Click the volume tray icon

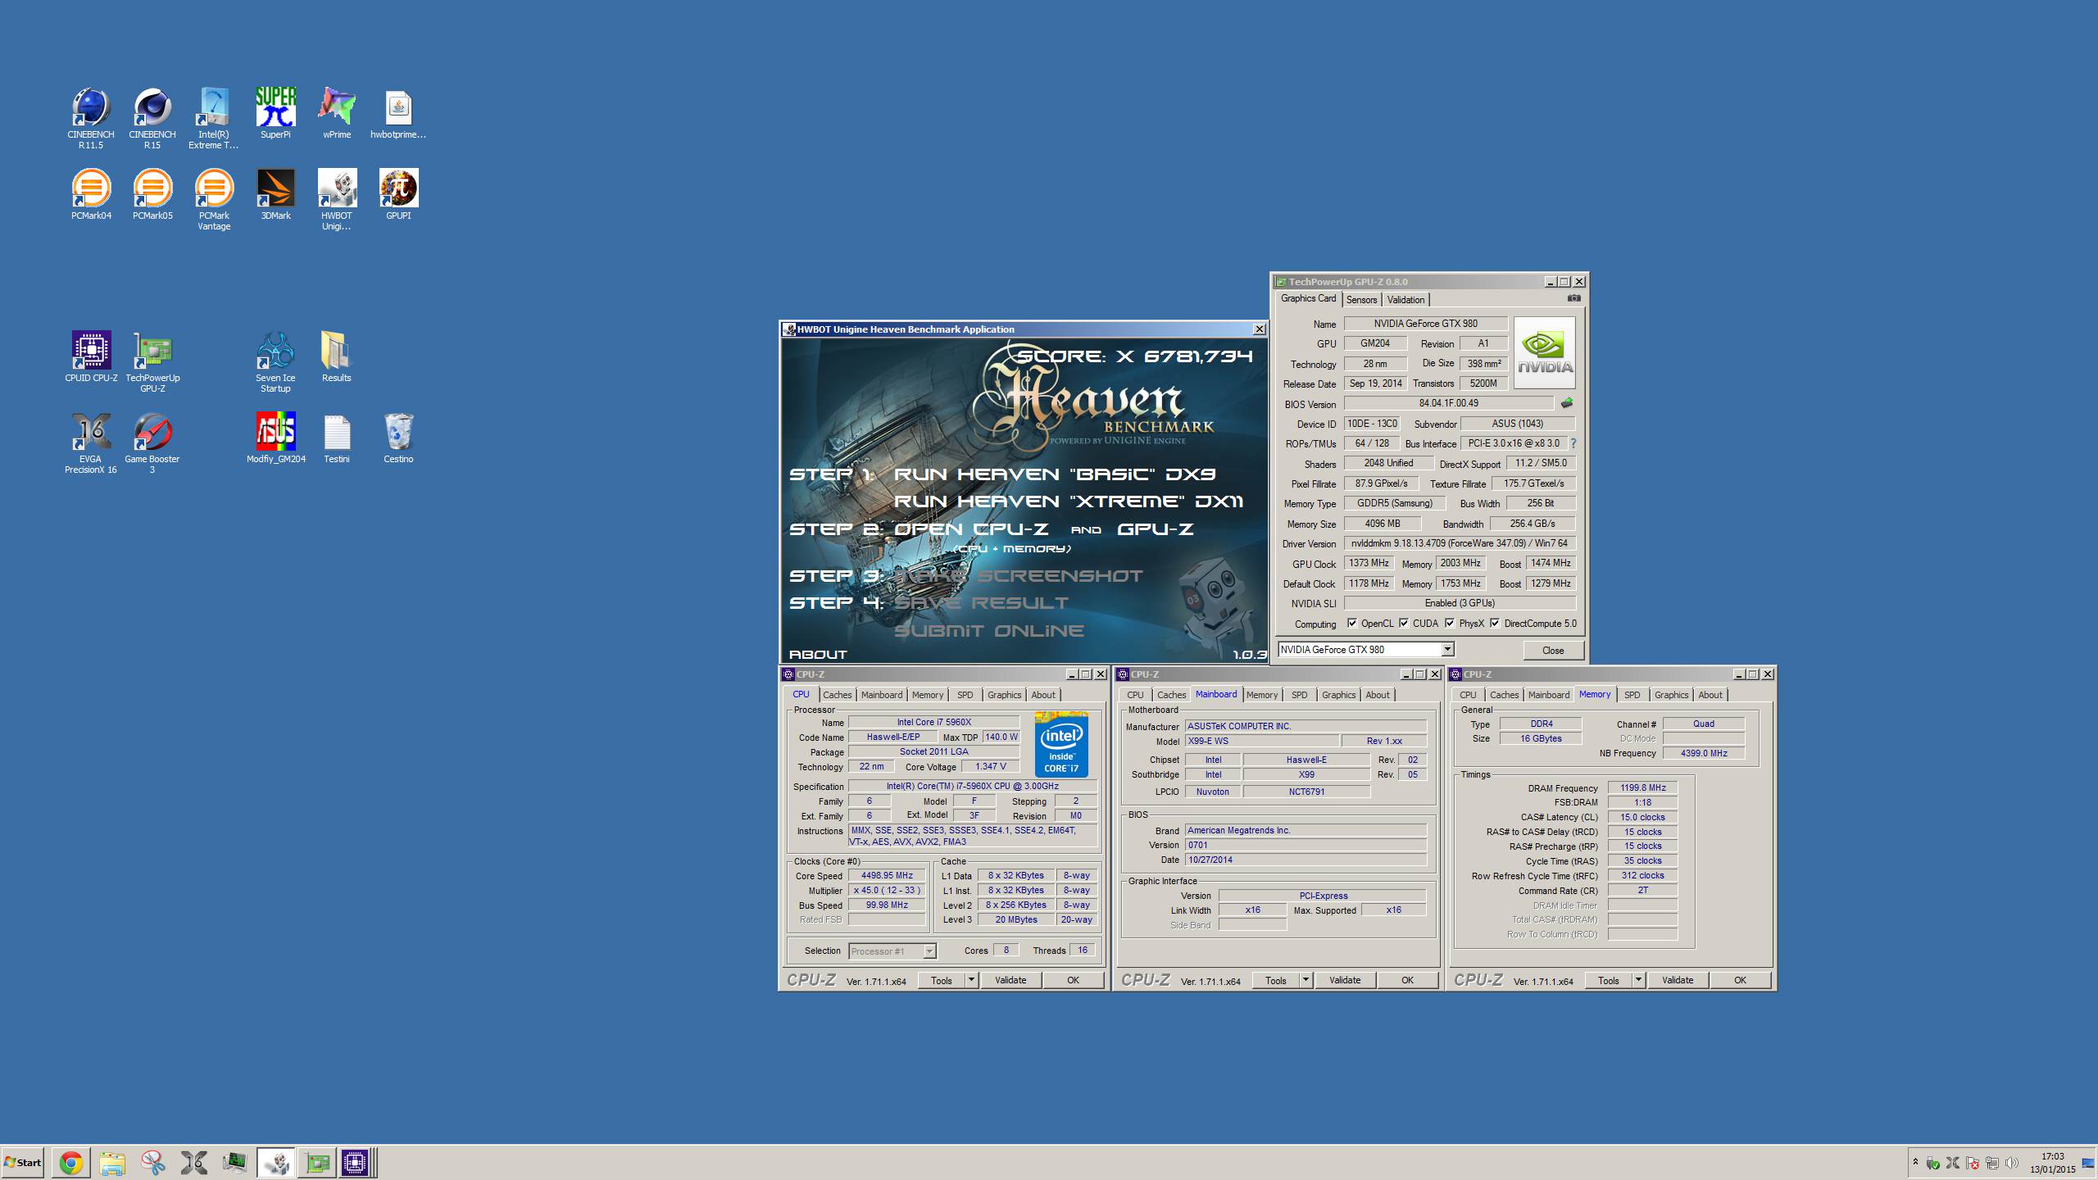pos(2012,1163)
